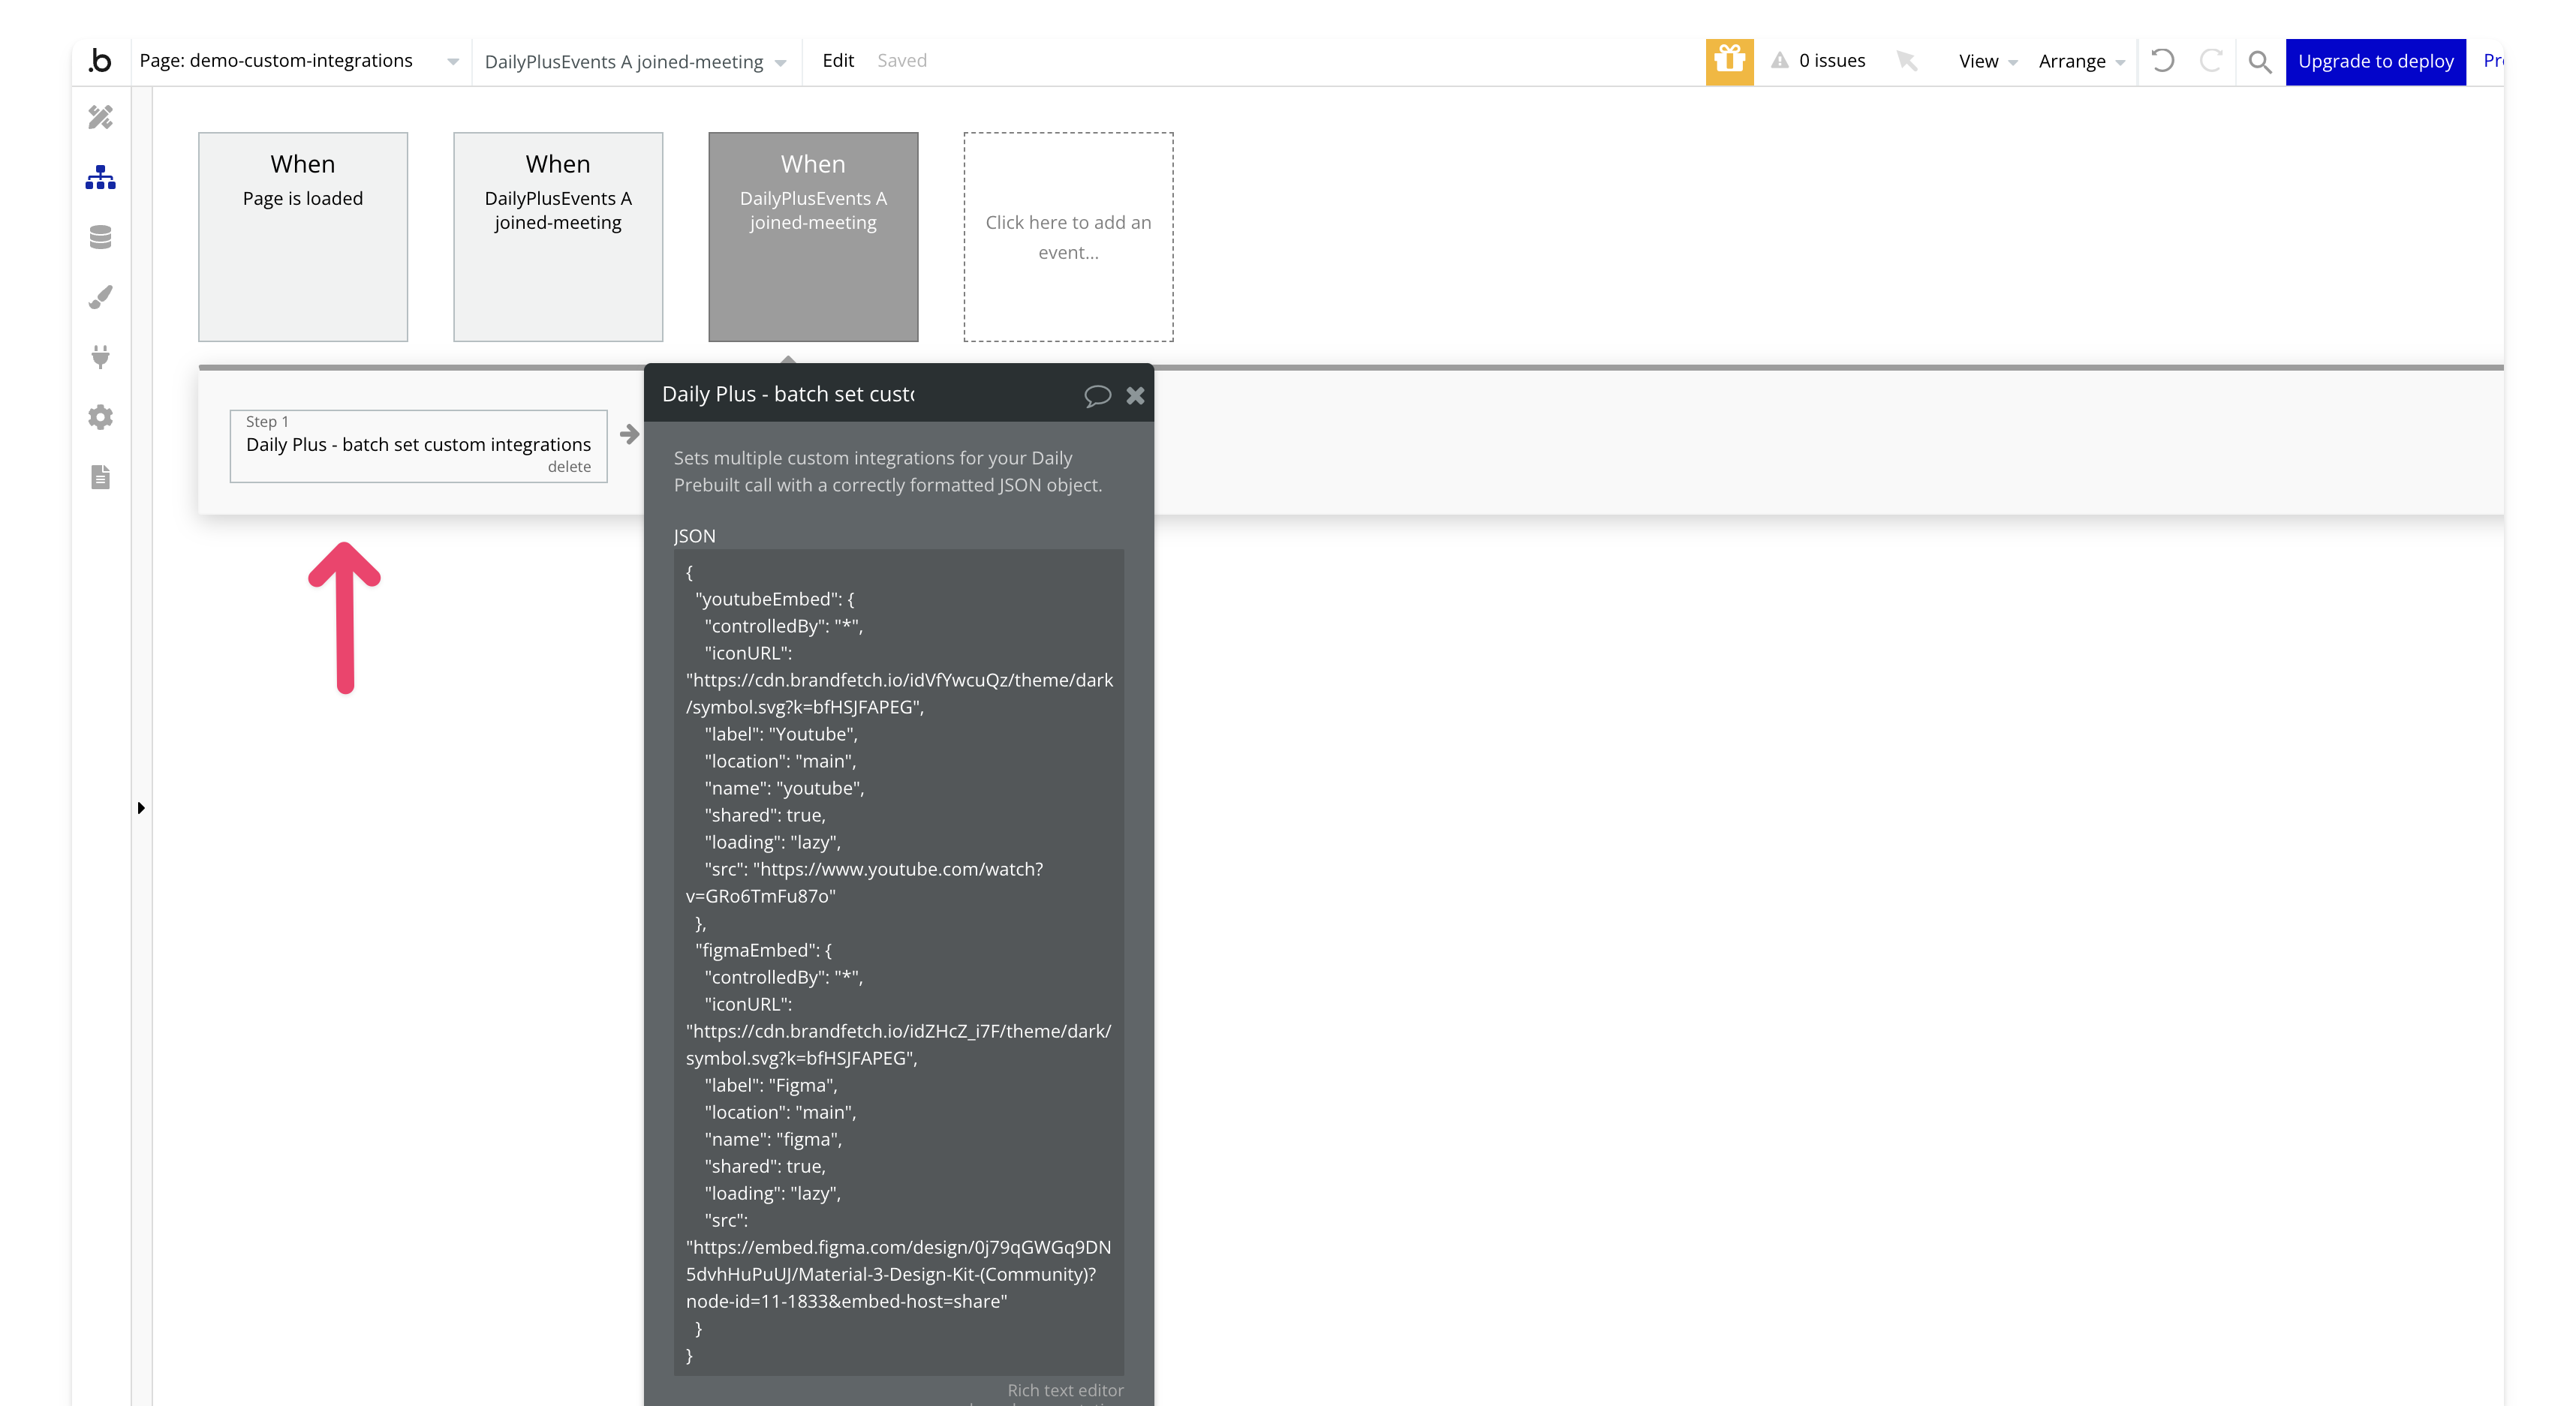2576x1406 pixels.
Task: Click the Undo arrow icon
Action: tap(2162, 61)
